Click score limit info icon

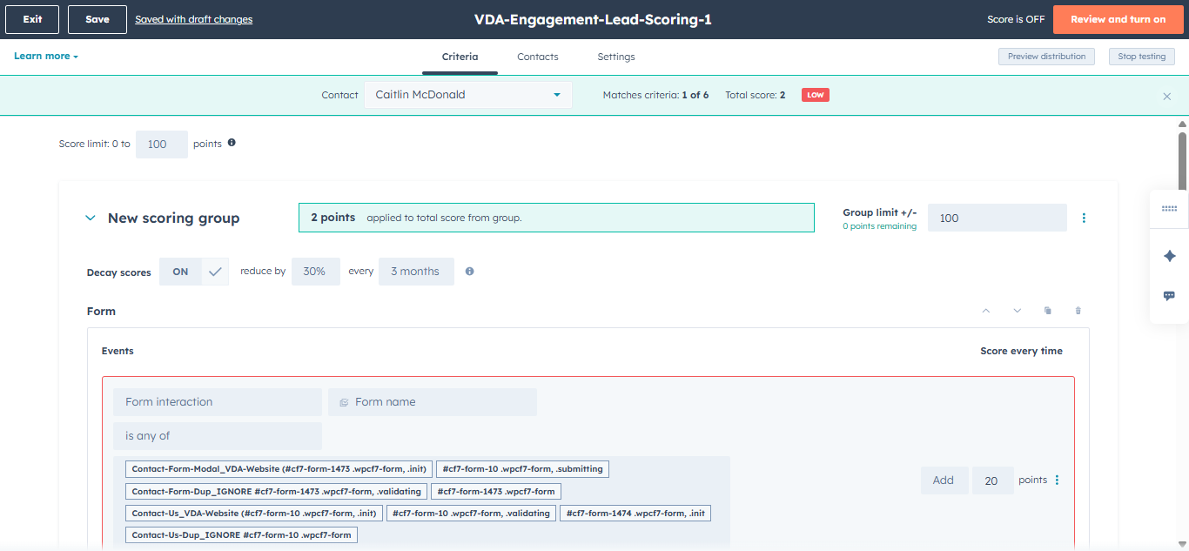pos(232,143)
